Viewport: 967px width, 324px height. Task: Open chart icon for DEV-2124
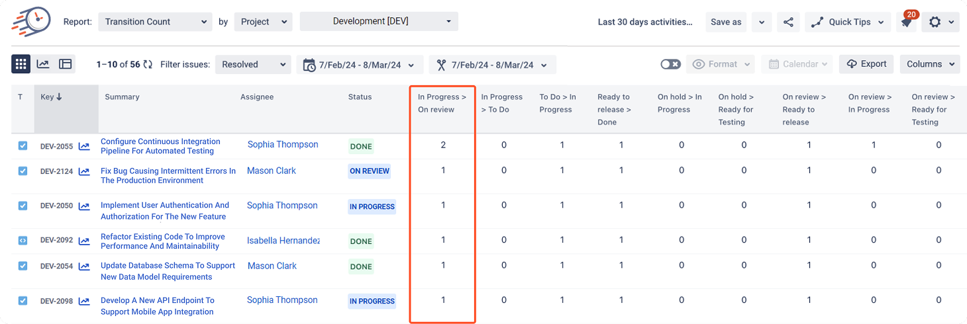pos(84,171)
